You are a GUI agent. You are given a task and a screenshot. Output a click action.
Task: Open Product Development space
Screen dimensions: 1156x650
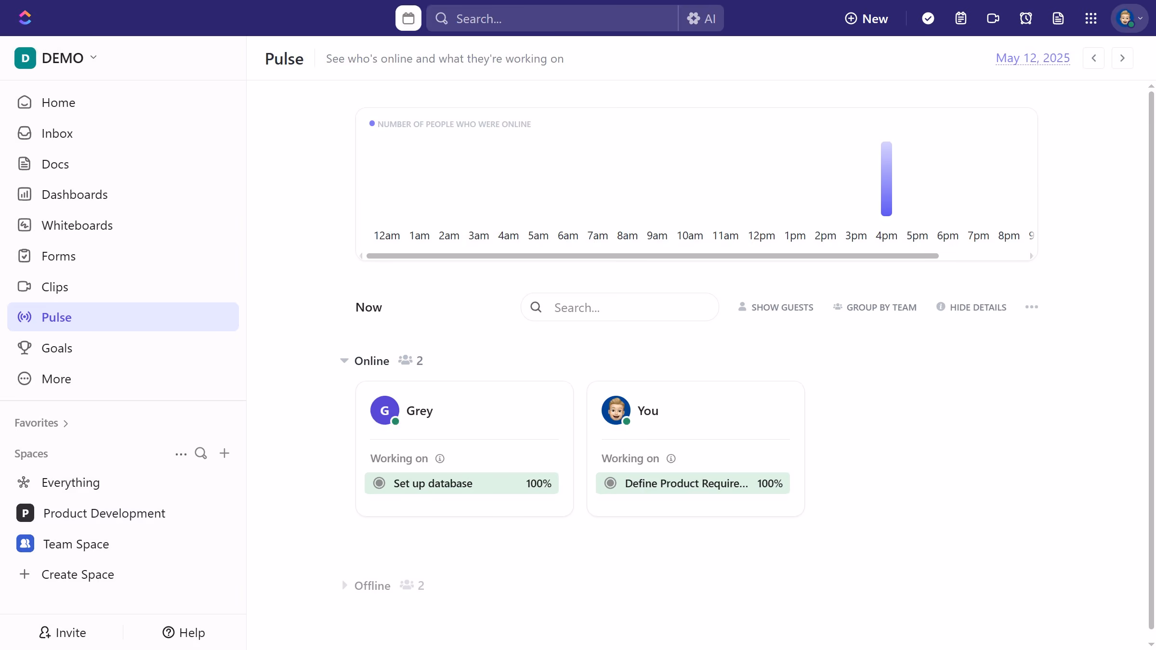tap(123, 513)
